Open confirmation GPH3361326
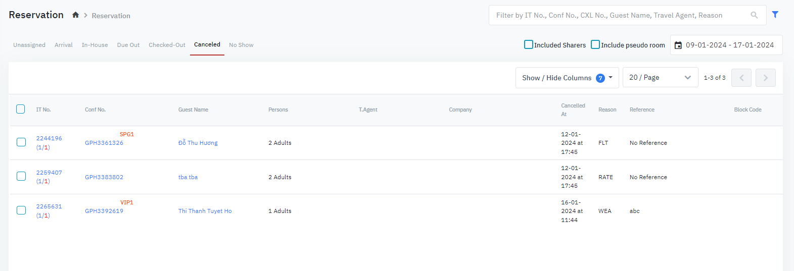794x271 pixels. [104, 143]
